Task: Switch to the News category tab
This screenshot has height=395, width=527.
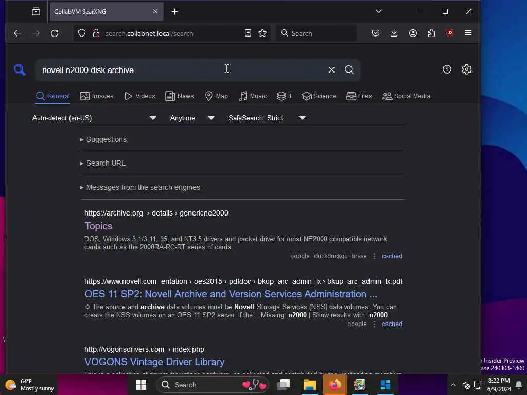Action: pos(180,96)
